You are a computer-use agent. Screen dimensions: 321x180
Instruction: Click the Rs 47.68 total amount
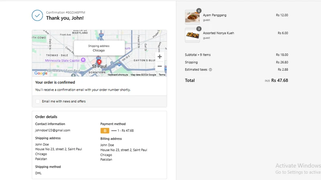[279, 80]
